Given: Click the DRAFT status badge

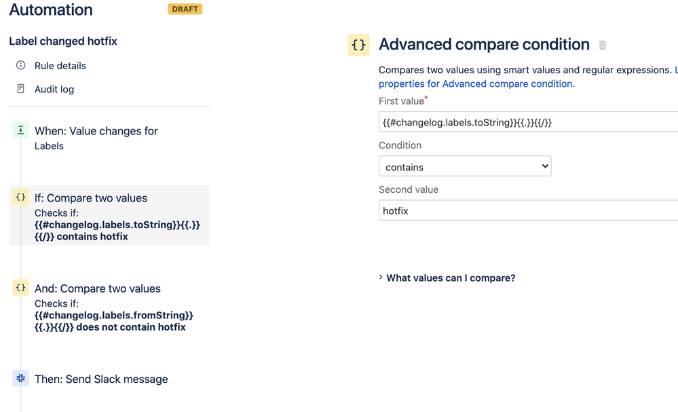Looking at the screenshot, I should coord(185,9).
